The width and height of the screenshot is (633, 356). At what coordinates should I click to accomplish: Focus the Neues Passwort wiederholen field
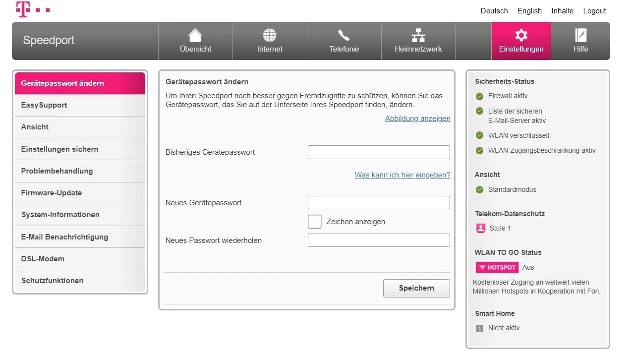click(x=379, y=240)
